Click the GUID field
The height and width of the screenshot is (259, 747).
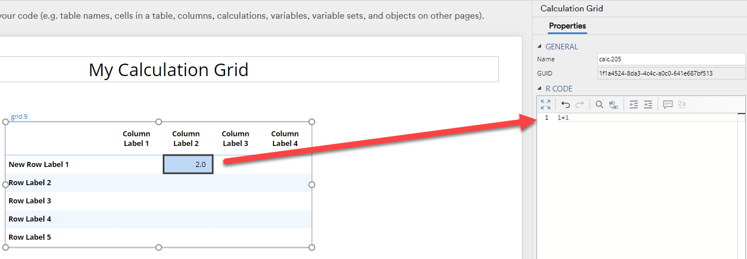click(671, 73)
